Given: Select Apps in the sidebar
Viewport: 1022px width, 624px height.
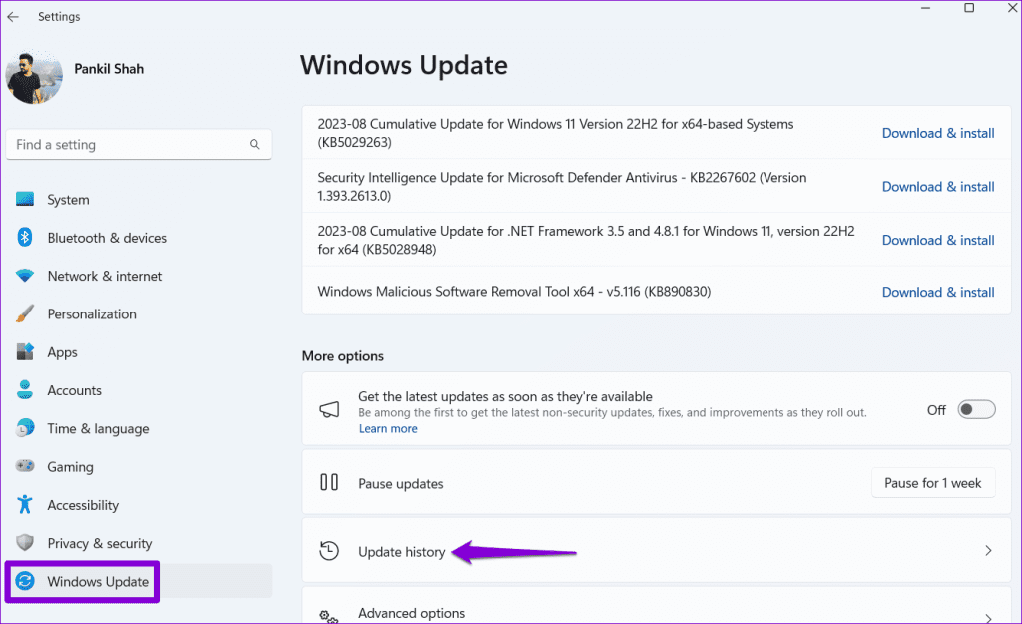Looking at the screenshot, I should [62, 352].
